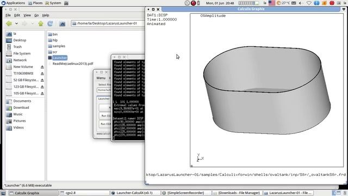Image resolution: width=348 pixels, height=196 pixels.
Task: Eject the 123 GB Filesystem drive
Action: [42, 87]
